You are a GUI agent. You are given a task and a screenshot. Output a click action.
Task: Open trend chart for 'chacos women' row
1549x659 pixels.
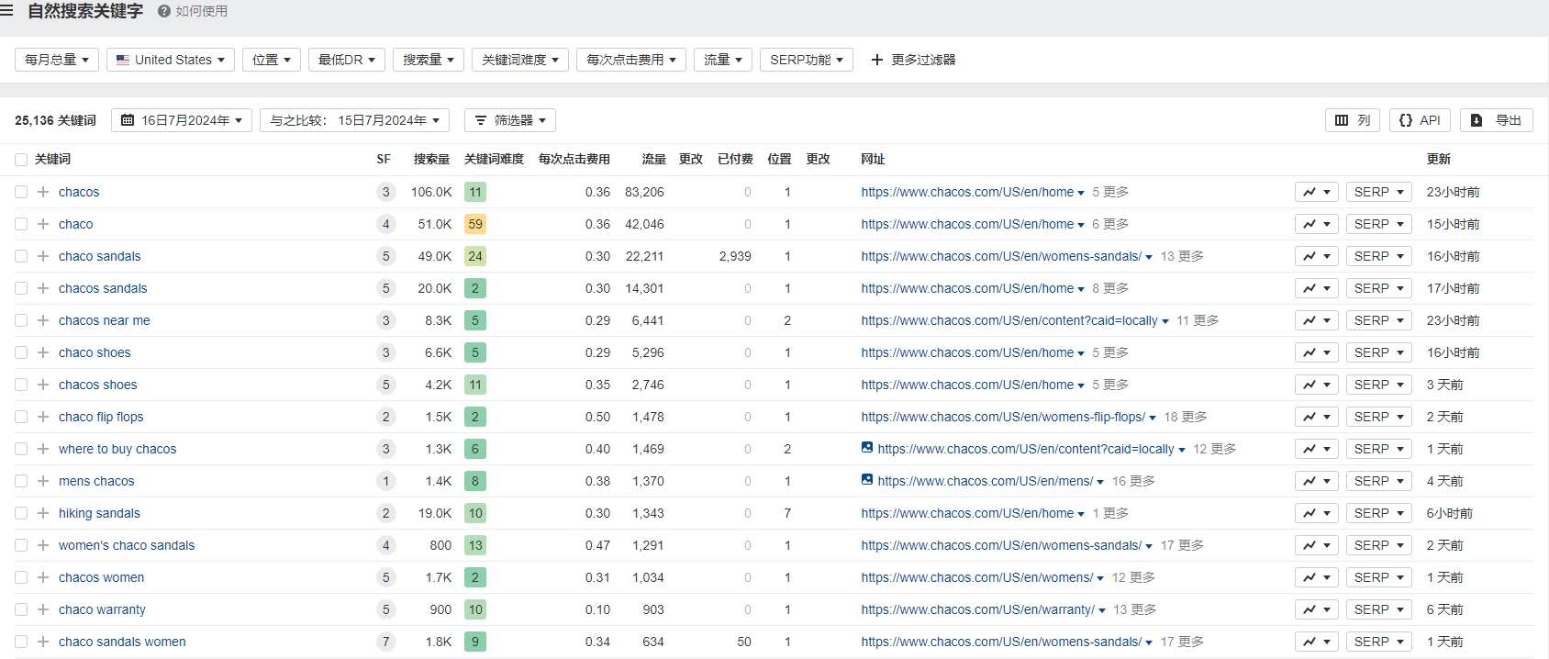1317,577
